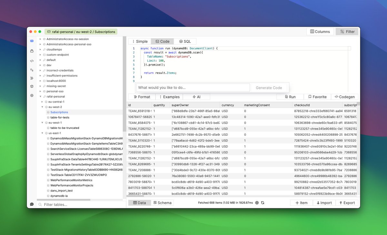Open the up-down arrows transfer icon in rail
The height and width of the screenshot is (235, 387).
pos(32,70)
